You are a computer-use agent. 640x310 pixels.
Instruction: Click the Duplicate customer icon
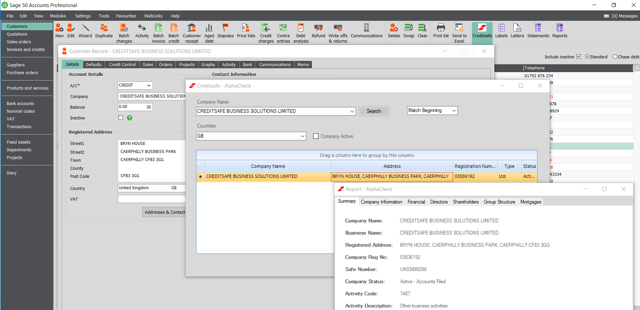coord(104,31)
